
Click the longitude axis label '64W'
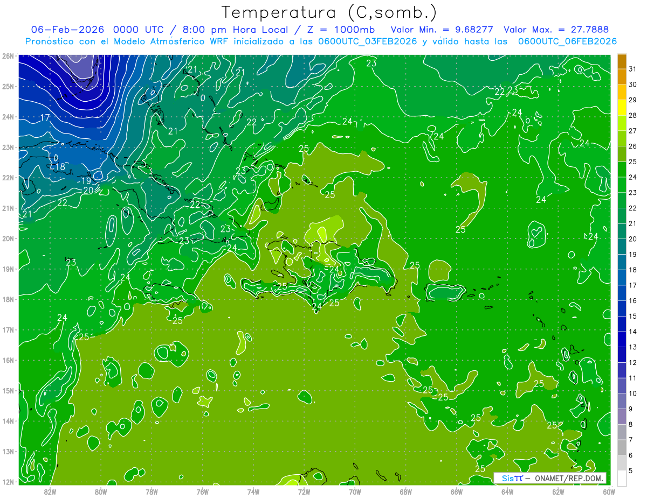tap(507, 491)
